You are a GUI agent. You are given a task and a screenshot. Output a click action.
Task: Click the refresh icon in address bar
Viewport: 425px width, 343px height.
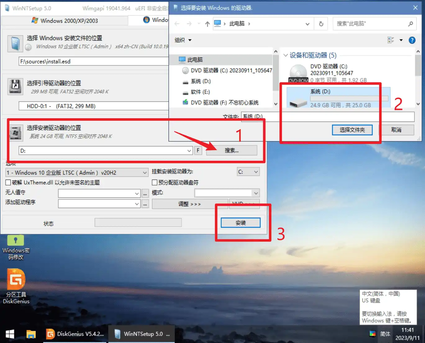pos(321,24)
